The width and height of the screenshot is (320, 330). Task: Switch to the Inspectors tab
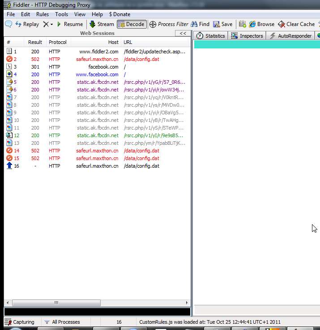(x=247, y=36)
